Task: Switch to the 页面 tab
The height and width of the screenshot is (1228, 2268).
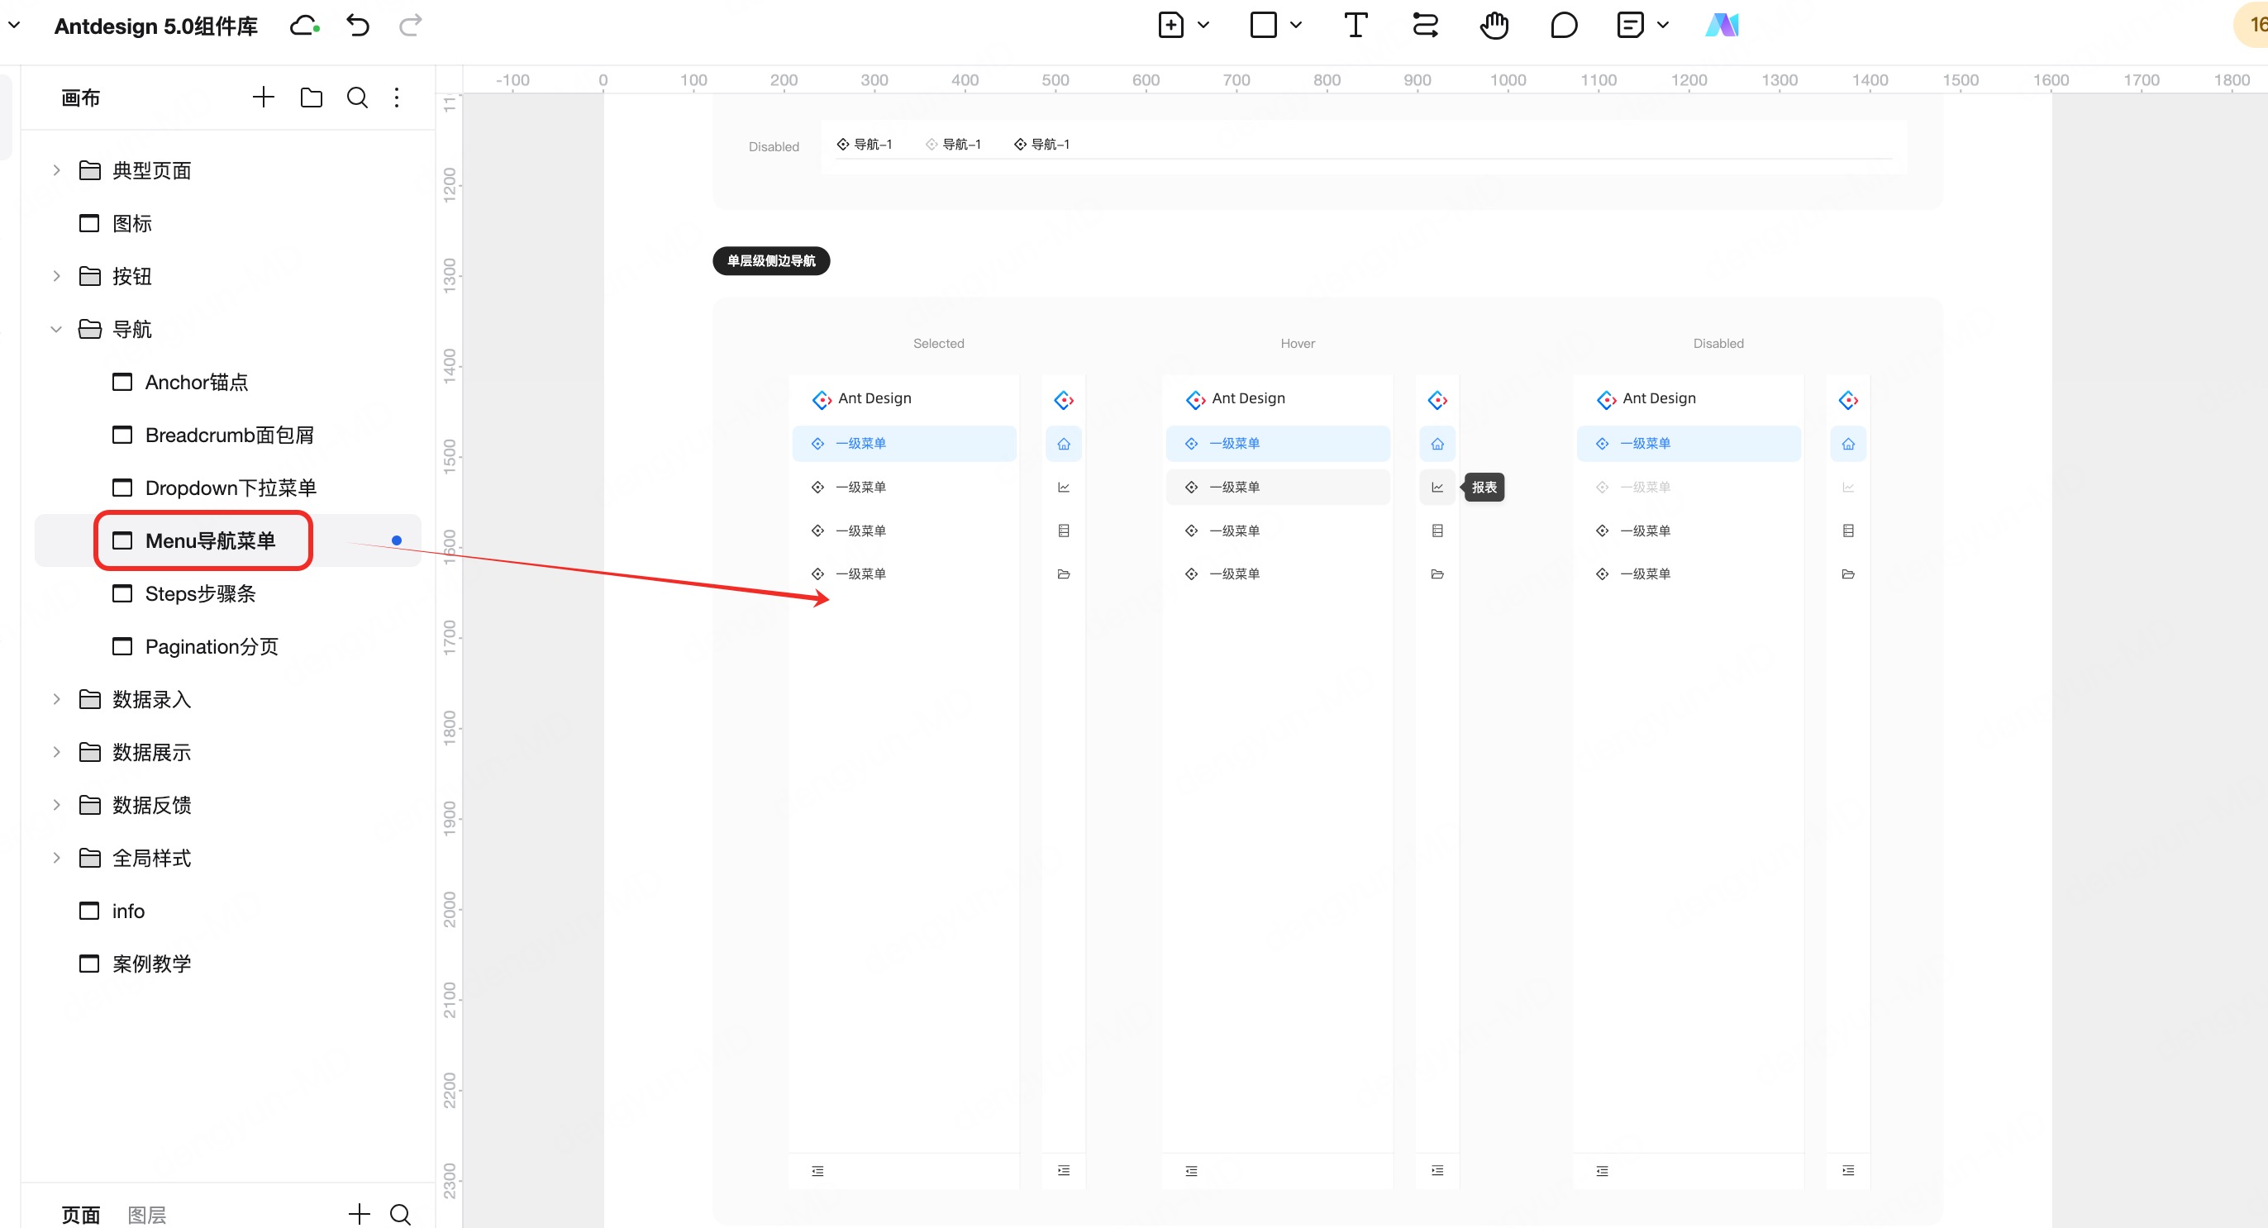Action: pyautogui.click(x=81, y=1215)
